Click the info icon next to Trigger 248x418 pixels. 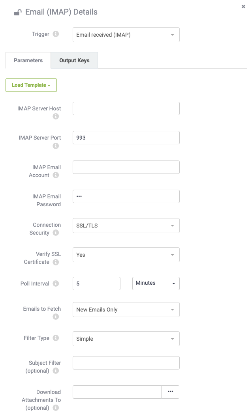point(56,34)
